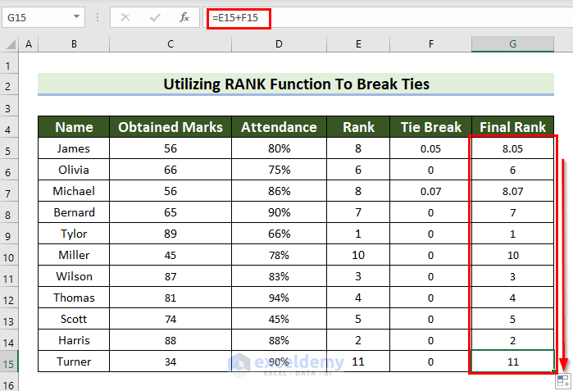Select column B header
This screenshot has height=391, width=573.
click(x=74, y=44)
